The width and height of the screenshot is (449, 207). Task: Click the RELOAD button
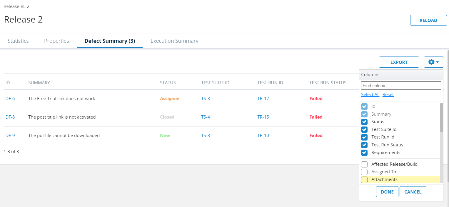(428, 20)
